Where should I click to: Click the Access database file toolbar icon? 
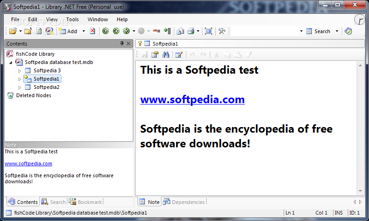pyautogui.click(x=49, y=31)
